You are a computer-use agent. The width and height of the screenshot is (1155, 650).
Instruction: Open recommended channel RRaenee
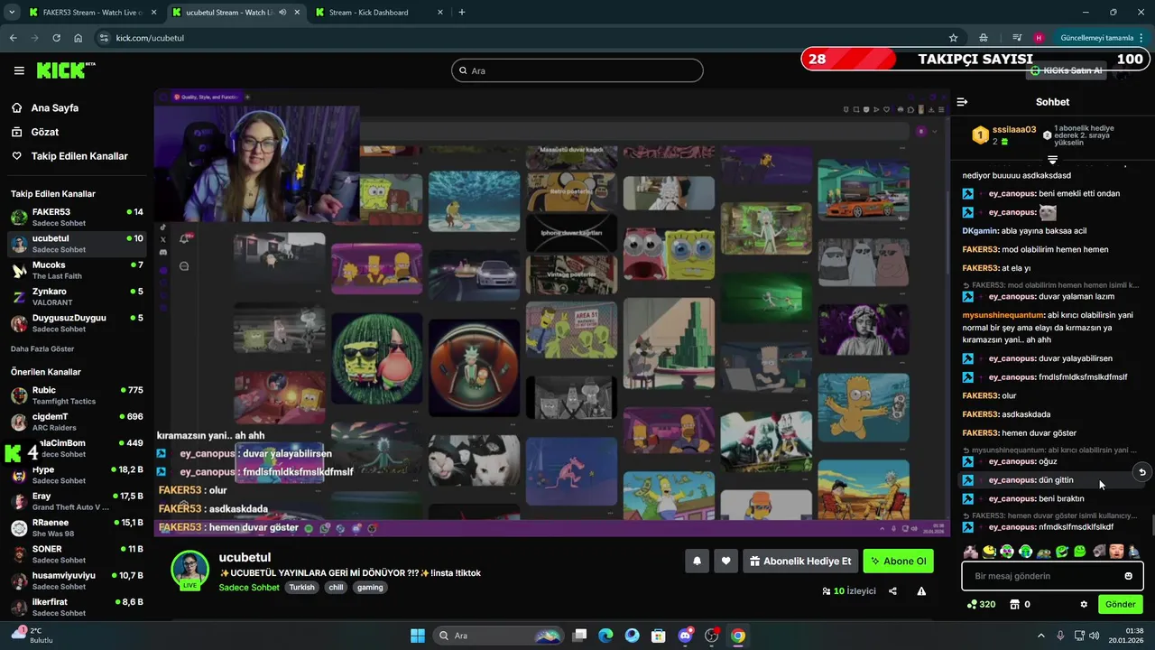(x=77, y=527)
